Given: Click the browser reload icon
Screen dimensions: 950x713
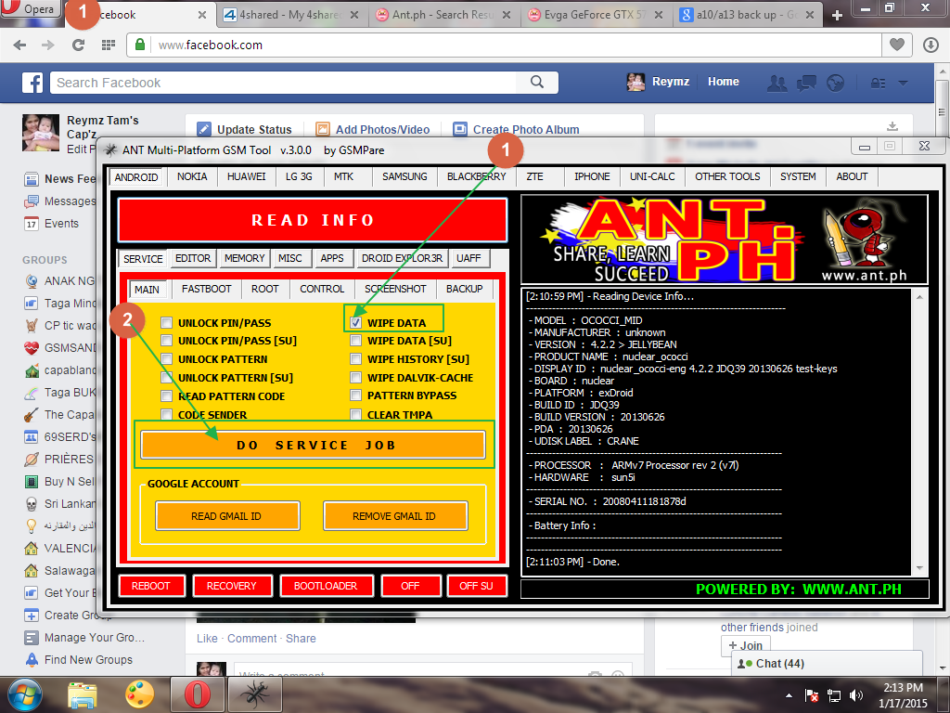Looking at the screenshot, I should (78, 45).
